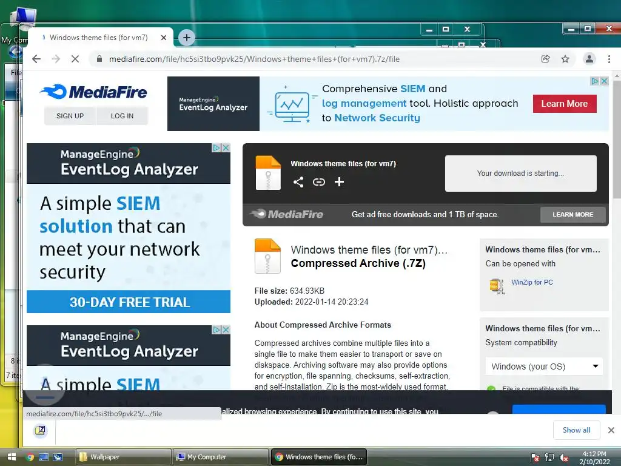Open the Chrome profile avatar
The height and width of the screenshot is (466, 621).
pyautogui.click(x=589, y=59)
